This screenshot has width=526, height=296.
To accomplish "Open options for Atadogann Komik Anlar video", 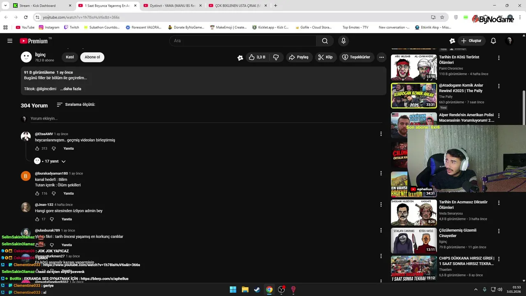I will tap(498, 86).
